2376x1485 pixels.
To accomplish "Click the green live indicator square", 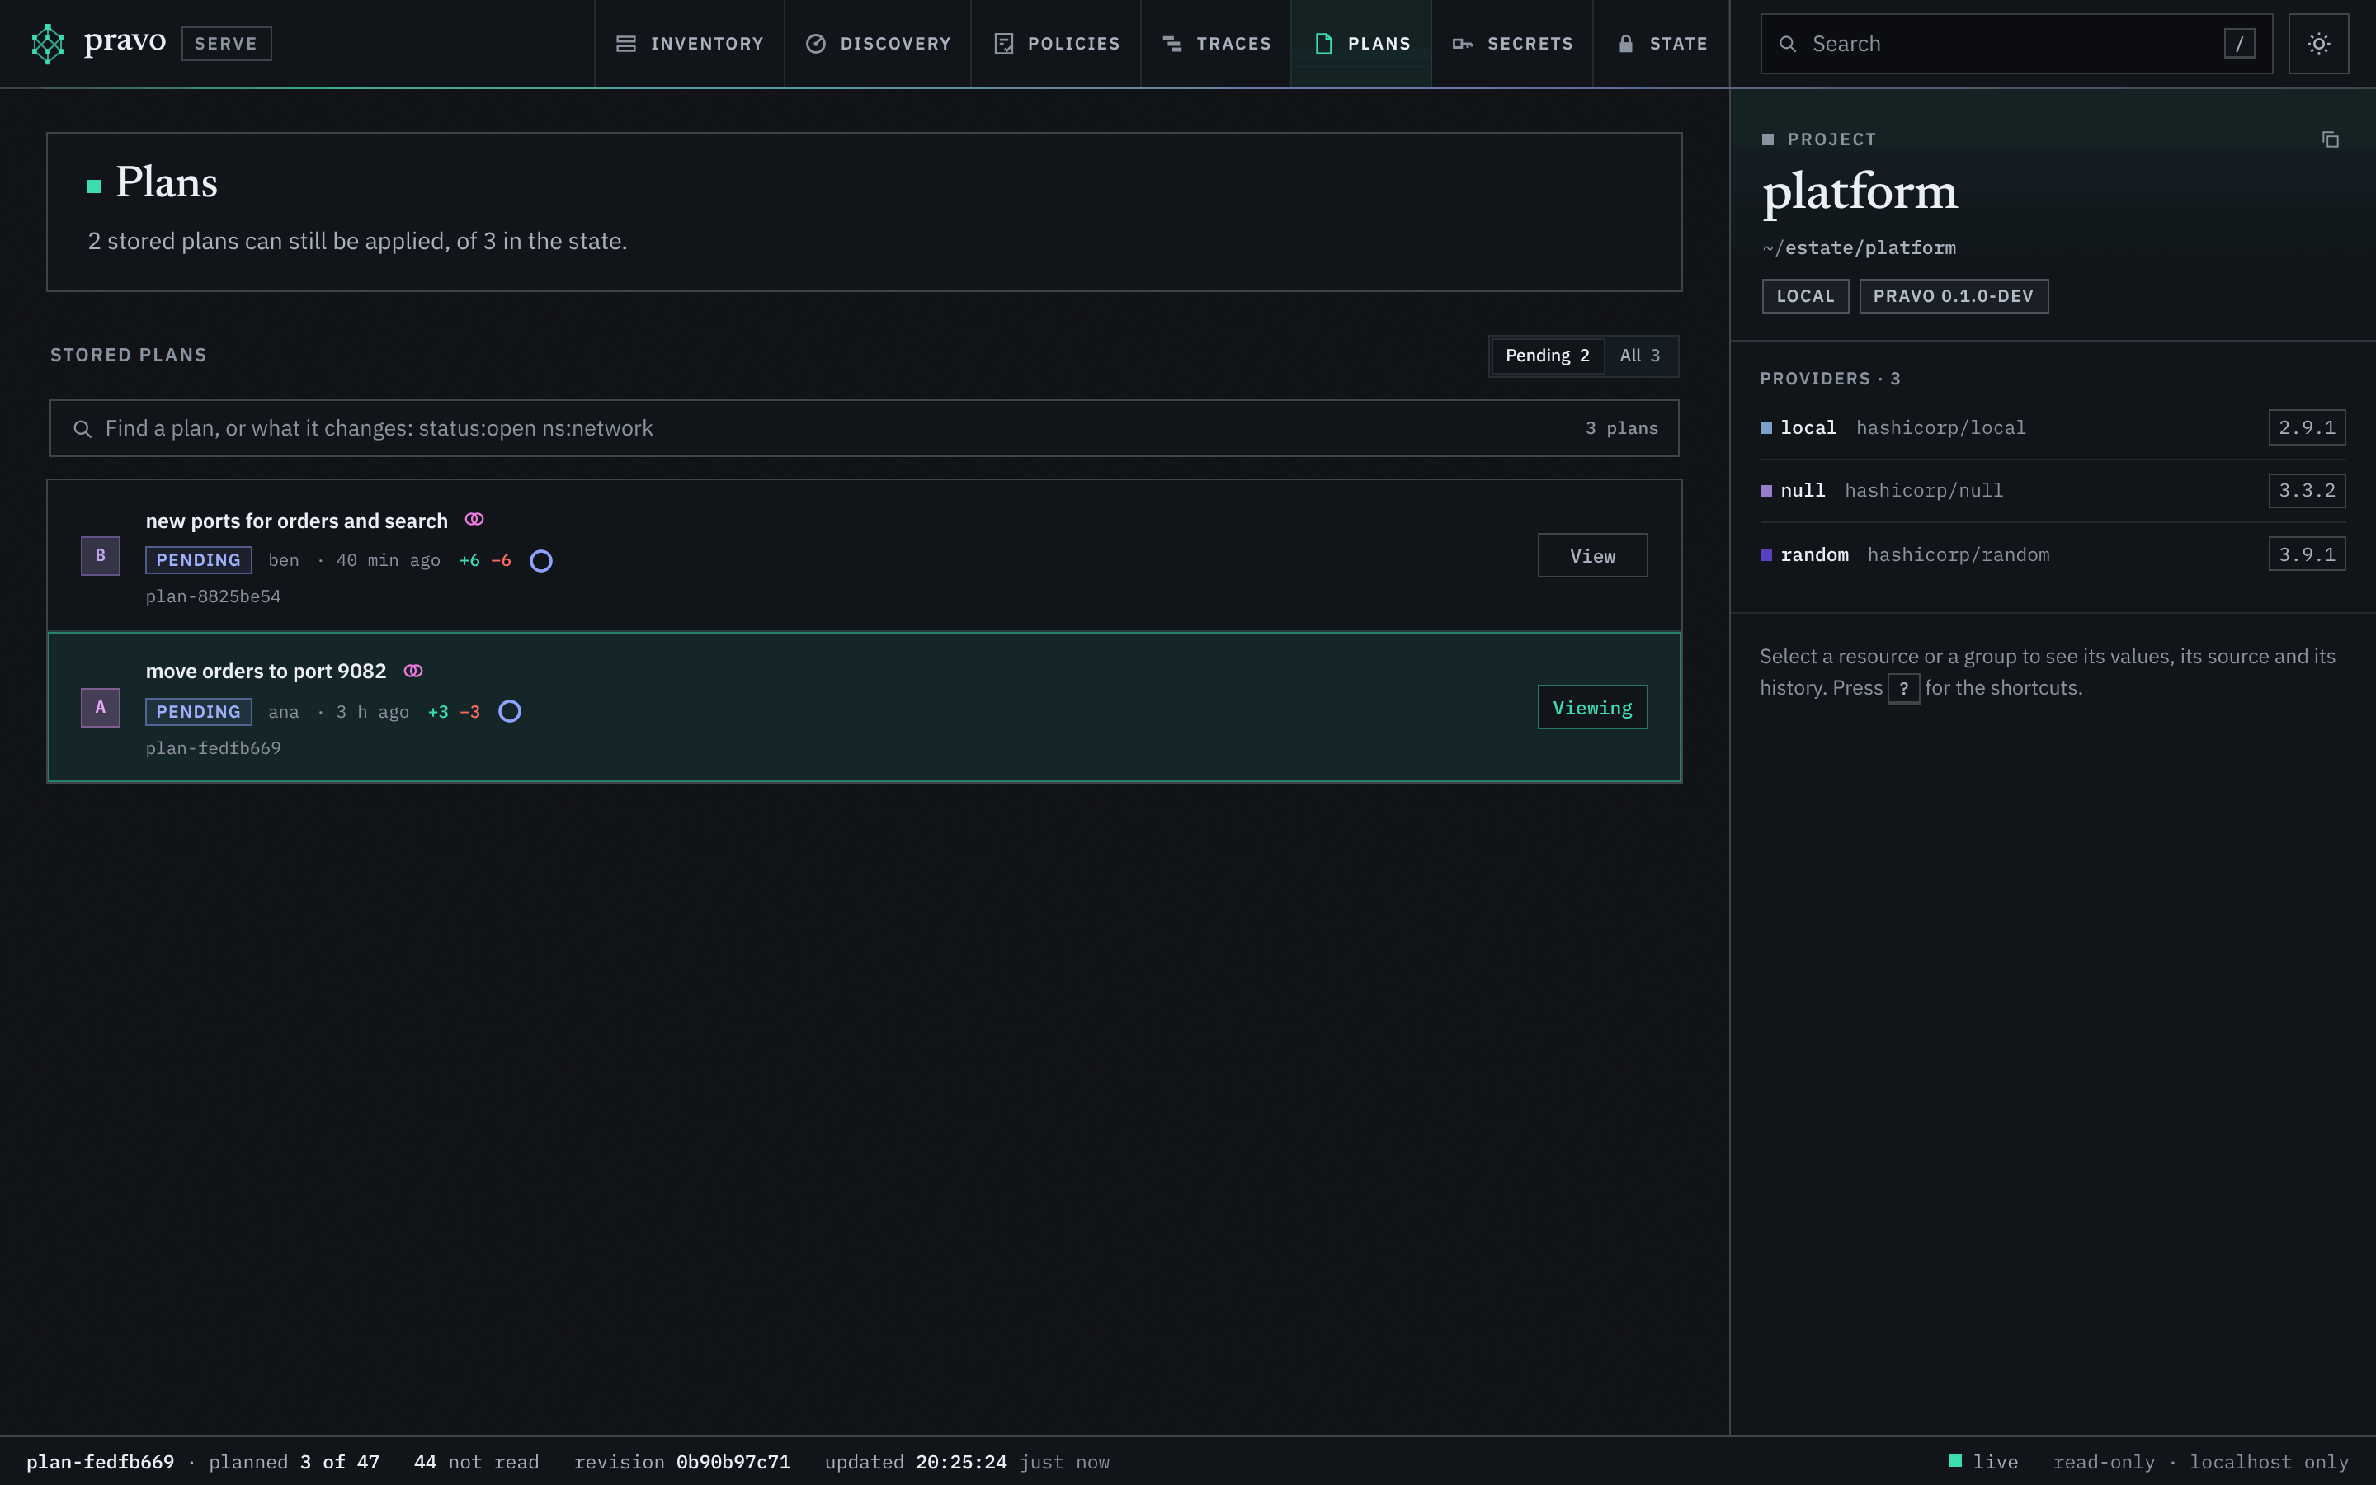I will coord(1954,1460).
